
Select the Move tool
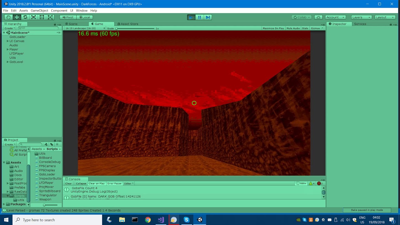pos(17,17)
